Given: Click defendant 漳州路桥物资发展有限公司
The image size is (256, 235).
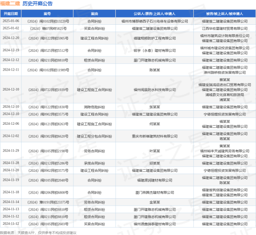Looking at the screenshot, I should [225, 73].
